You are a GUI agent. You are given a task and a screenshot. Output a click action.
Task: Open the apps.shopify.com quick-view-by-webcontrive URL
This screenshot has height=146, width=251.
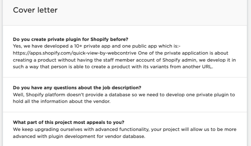tap(74, 53)
